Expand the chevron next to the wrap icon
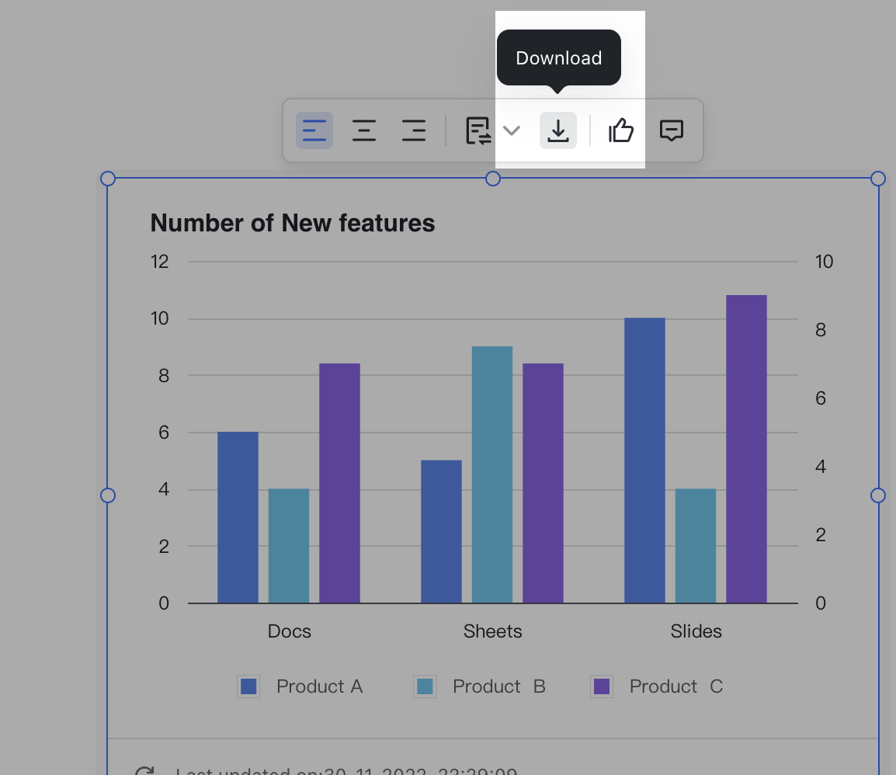This screenshot has width=896, height=775. pyautogui.click(x=512, y=130)
